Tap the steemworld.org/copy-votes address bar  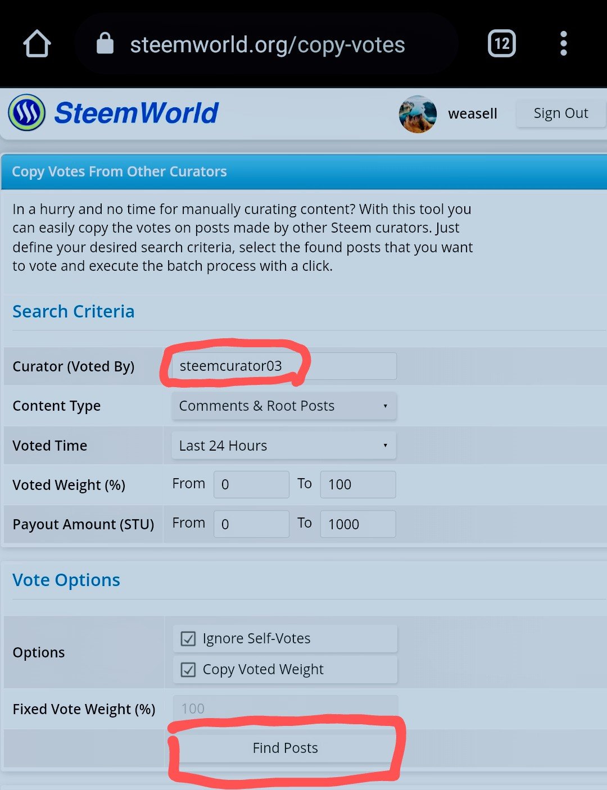[x=267, y=44]
